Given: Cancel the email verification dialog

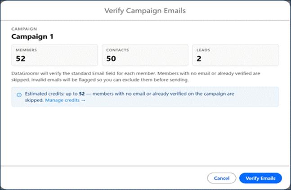Looking at the screenshot, I should click(222, 178).
